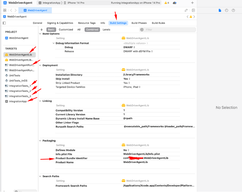The image size is (242, 192).
Task: Click the swap arrows editor options icon
Action: [x=186, y=10]
